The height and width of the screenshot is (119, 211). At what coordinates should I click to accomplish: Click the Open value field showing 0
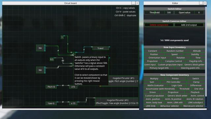click(199, 13)
